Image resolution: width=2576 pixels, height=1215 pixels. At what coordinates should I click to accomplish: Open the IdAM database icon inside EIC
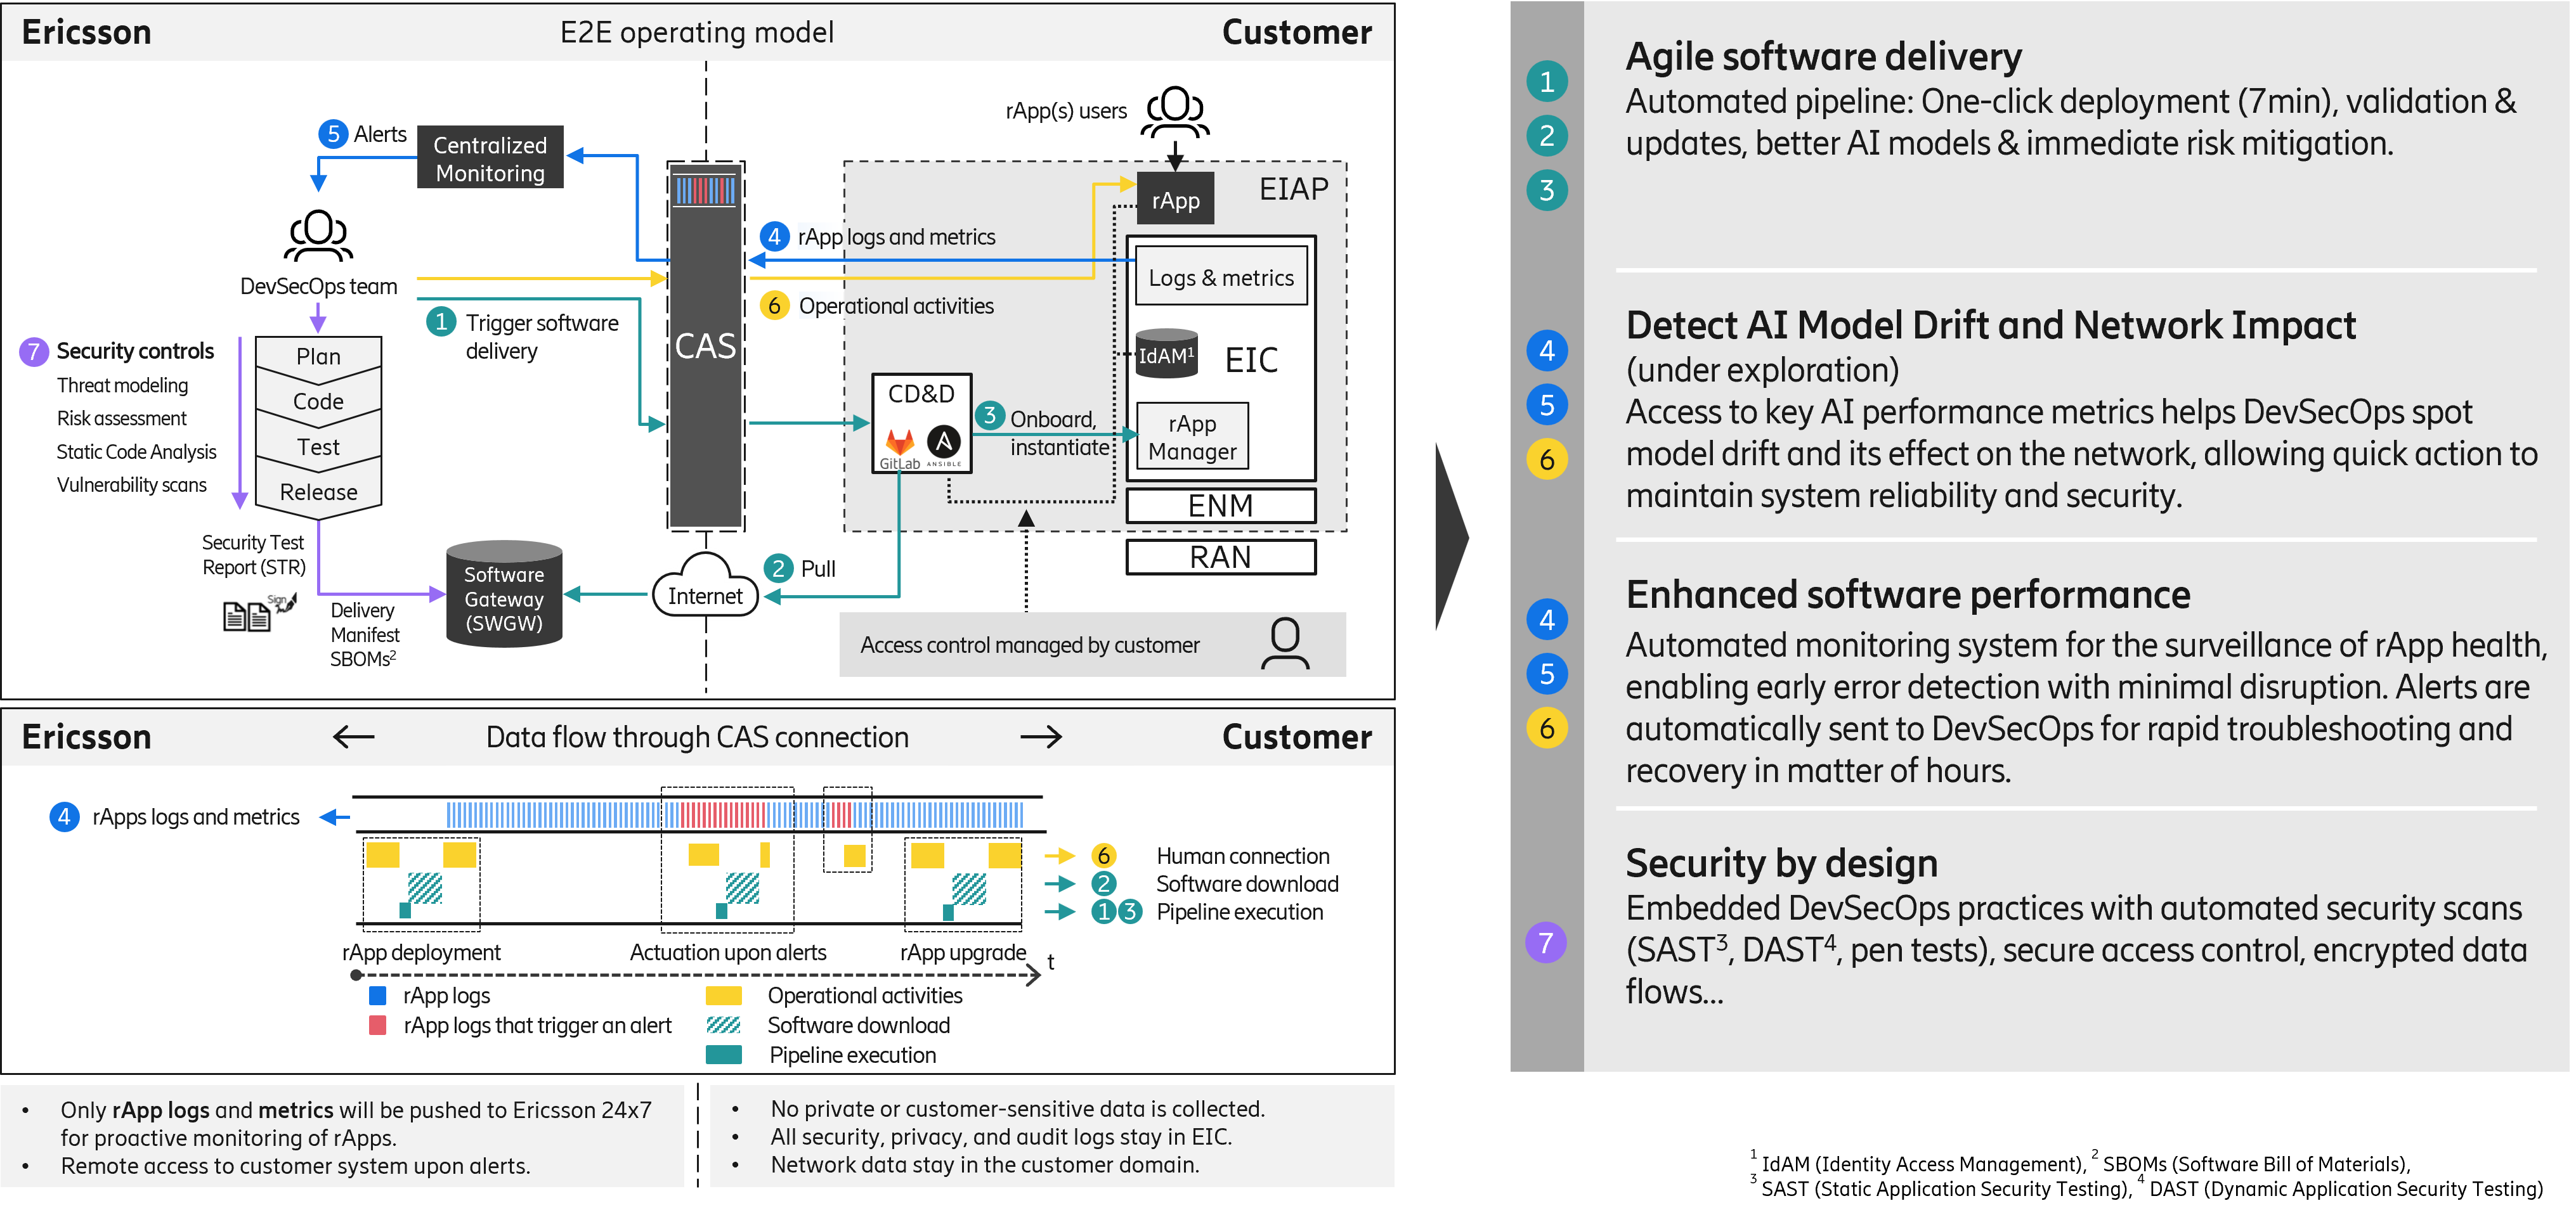pyautogui.click(x=1166, y=355)
